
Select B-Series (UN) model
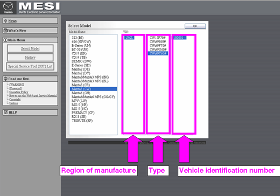click(x=81, y=45)
